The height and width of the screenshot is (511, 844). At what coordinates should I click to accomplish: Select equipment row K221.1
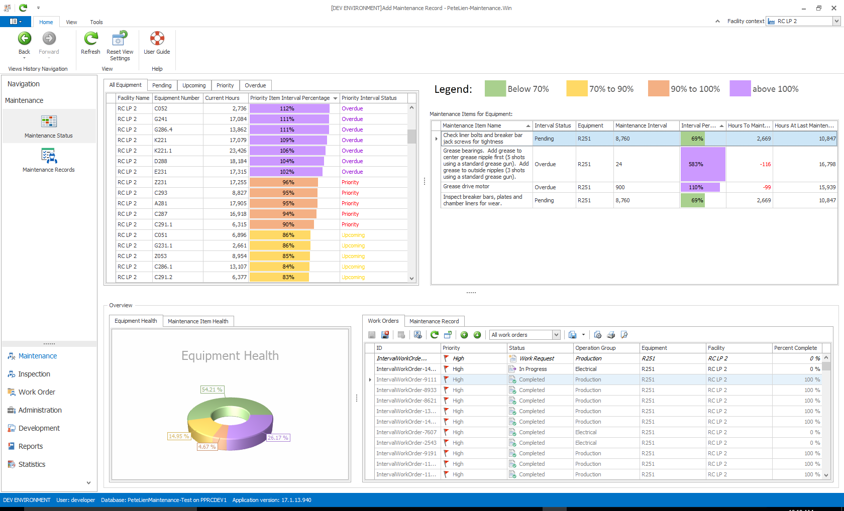[x=261, y=151]
